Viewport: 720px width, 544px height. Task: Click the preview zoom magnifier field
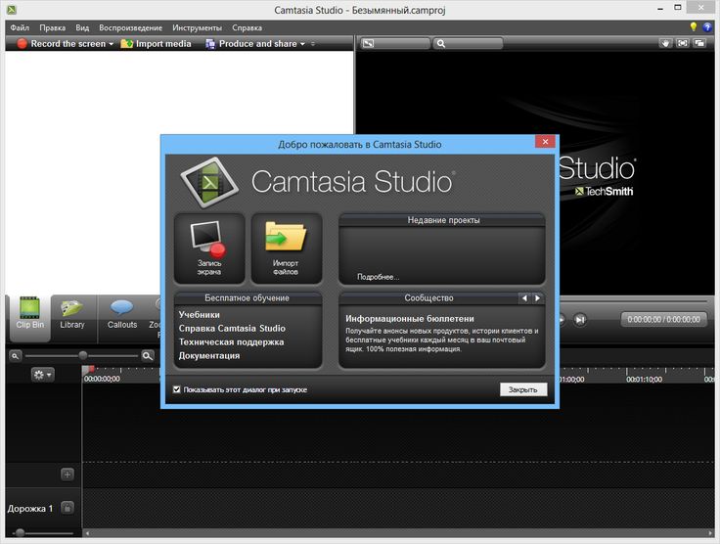point(468,44)
